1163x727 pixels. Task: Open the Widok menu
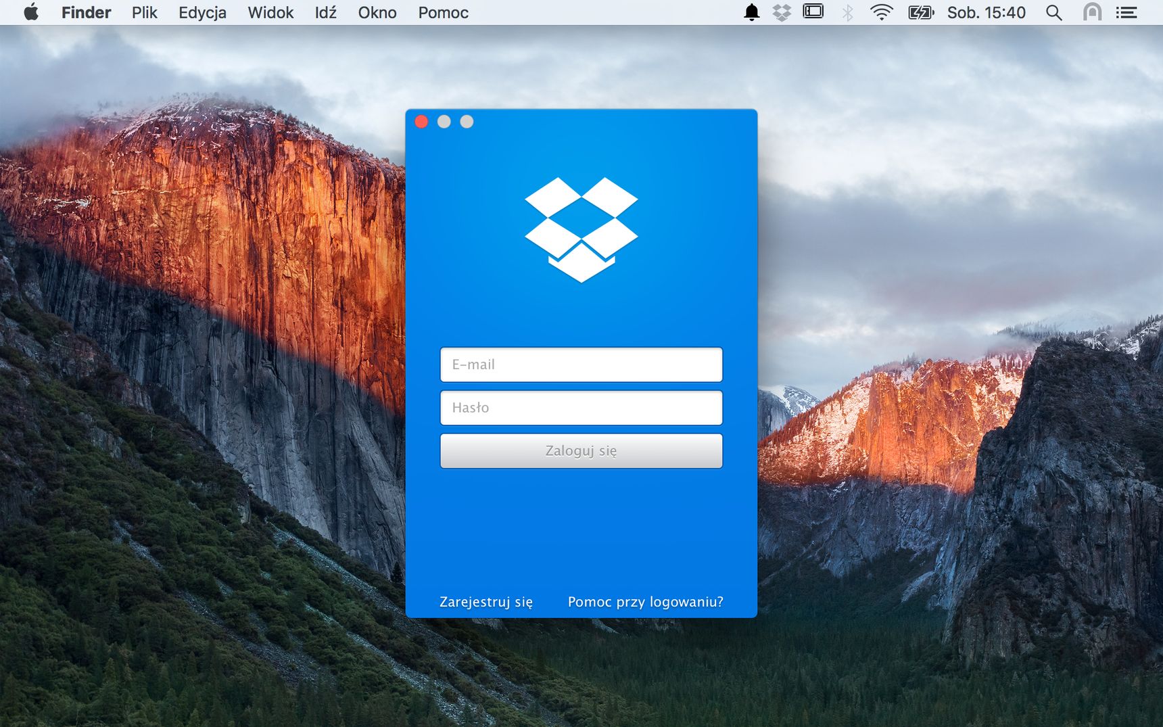point(270,12)
